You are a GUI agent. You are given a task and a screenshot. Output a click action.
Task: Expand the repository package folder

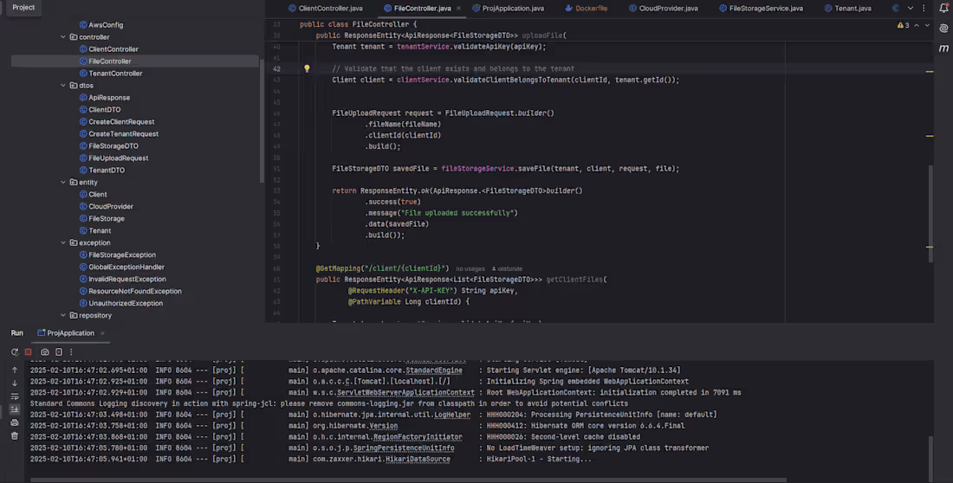click(64, 316)
